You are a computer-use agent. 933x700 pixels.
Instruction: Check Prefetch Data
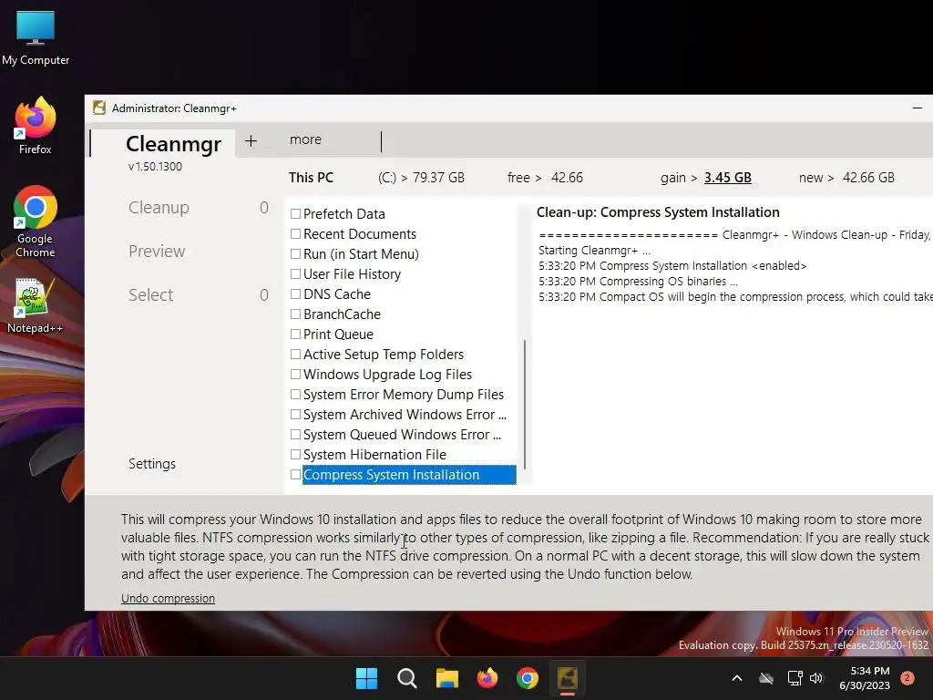[295, 213]
